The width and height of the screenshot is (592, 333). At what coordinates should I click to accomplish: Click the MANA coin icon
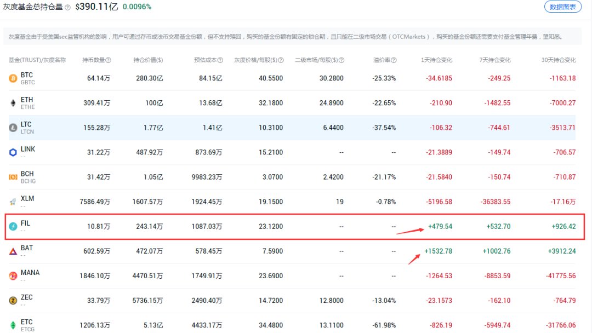[13, 275]
